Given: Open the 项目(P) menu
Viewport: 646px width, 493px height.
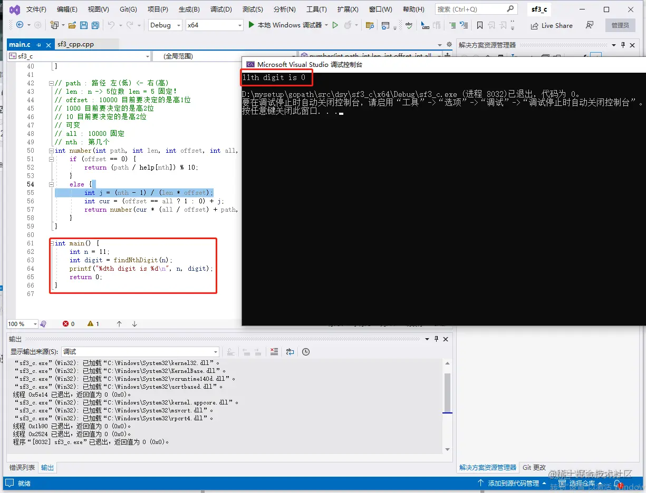Looking at the screenshot, I should click(158, 9).
